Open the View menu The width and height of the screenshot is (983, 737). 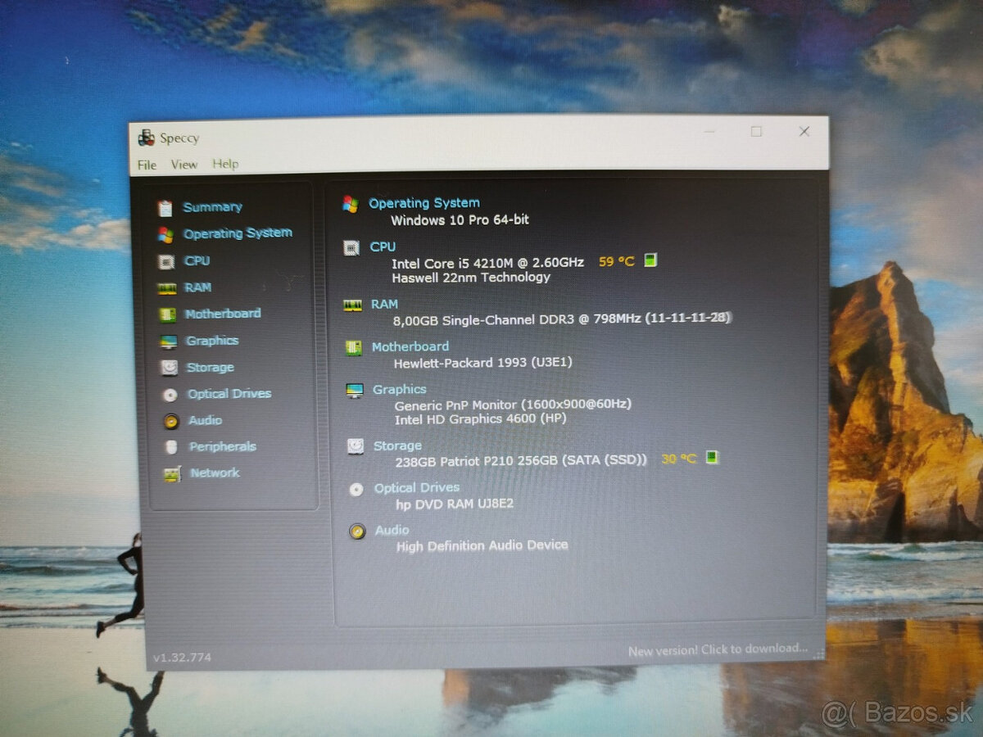click(183, 165)
